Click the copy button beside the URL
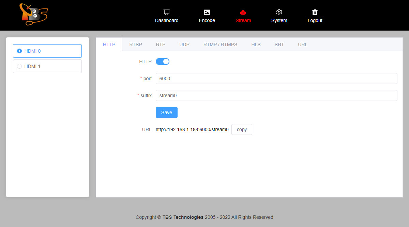 click(x=242, y=129)
